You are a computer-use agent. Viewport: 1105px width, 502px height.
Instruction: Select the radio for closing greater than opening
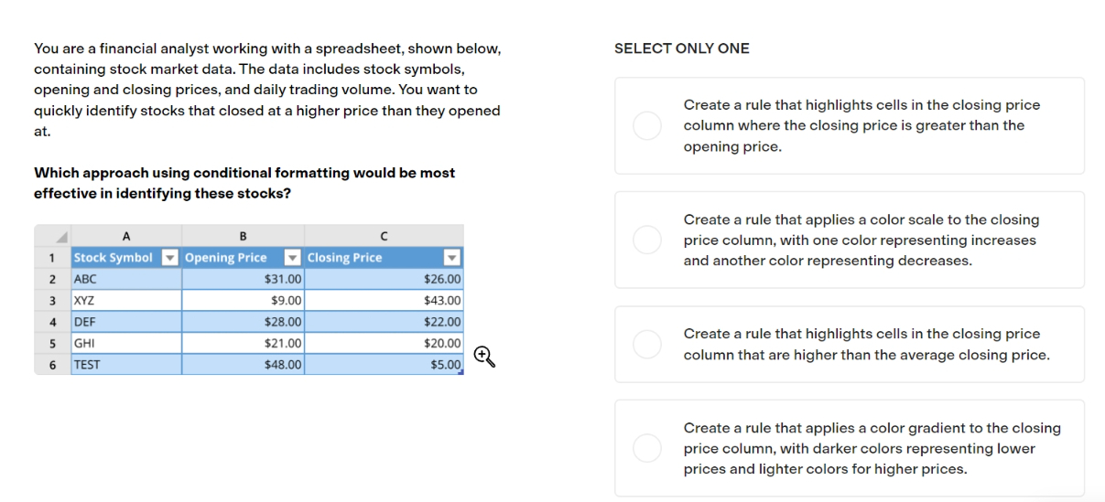pos(647,126)
